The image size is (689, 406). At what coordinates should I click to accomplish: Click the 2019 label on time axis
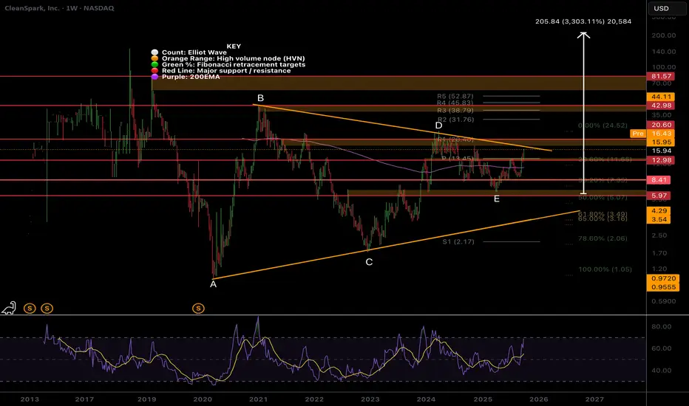point(147,399)
